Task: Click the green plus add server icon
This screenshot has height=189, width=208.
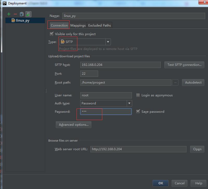Action: point(9,14)
